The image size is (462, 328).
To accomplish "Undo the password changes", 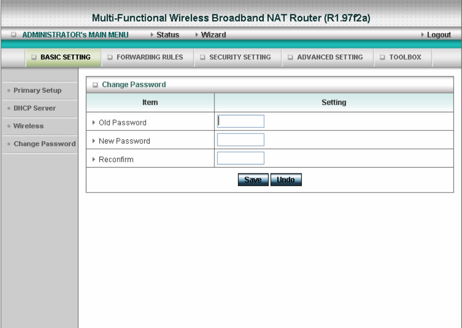I will (x=286, y=180).
